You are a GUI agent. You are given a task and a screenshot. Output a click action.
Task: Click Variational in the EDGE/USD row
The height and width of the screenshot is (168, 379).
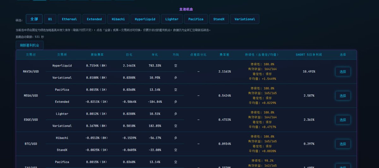pos(62,126)
